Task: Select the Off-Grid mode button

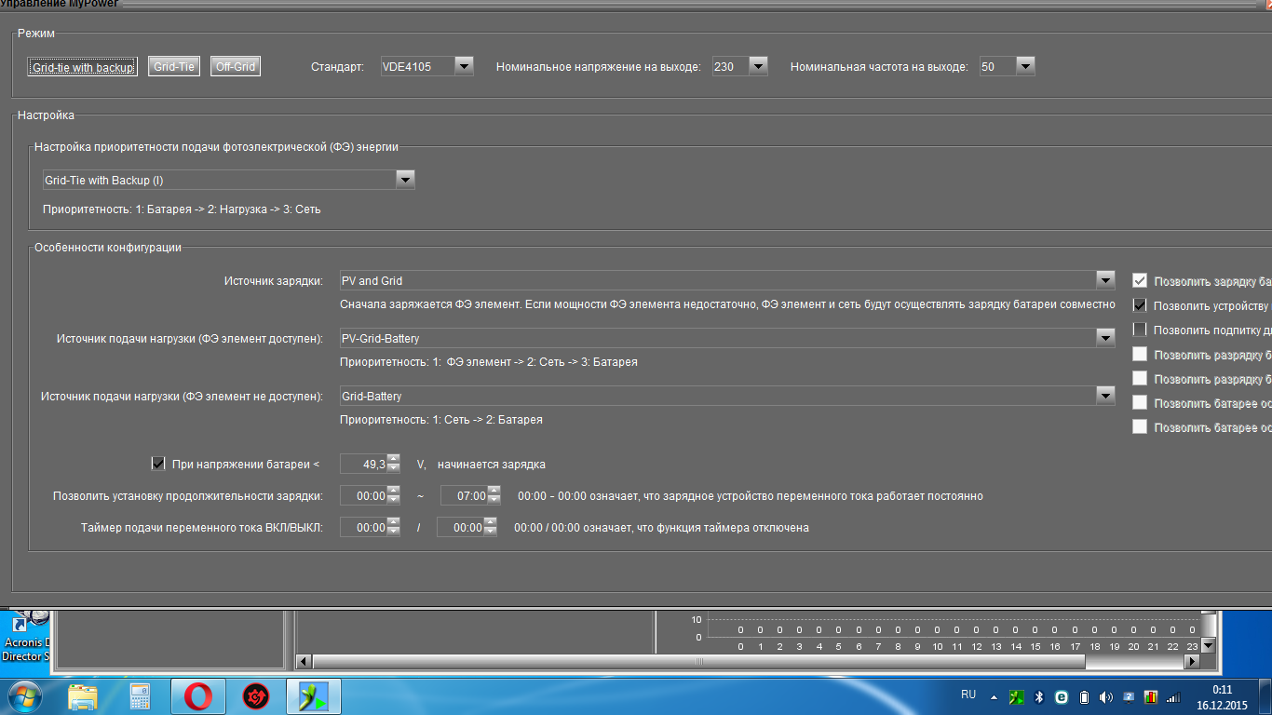Action: click(236, 66)
